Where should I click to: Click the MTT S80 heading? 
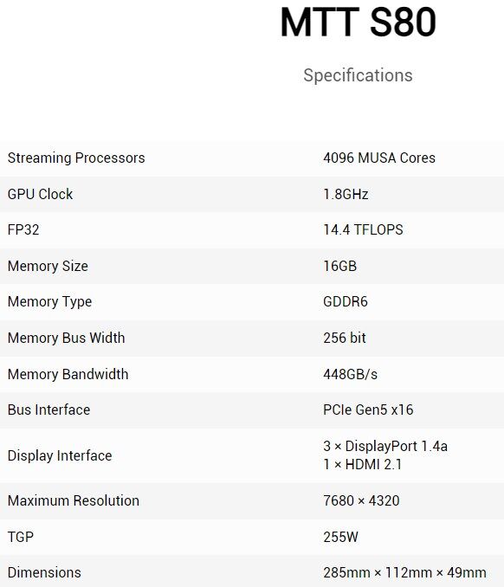pyautogui.click(x=358, y=23)
